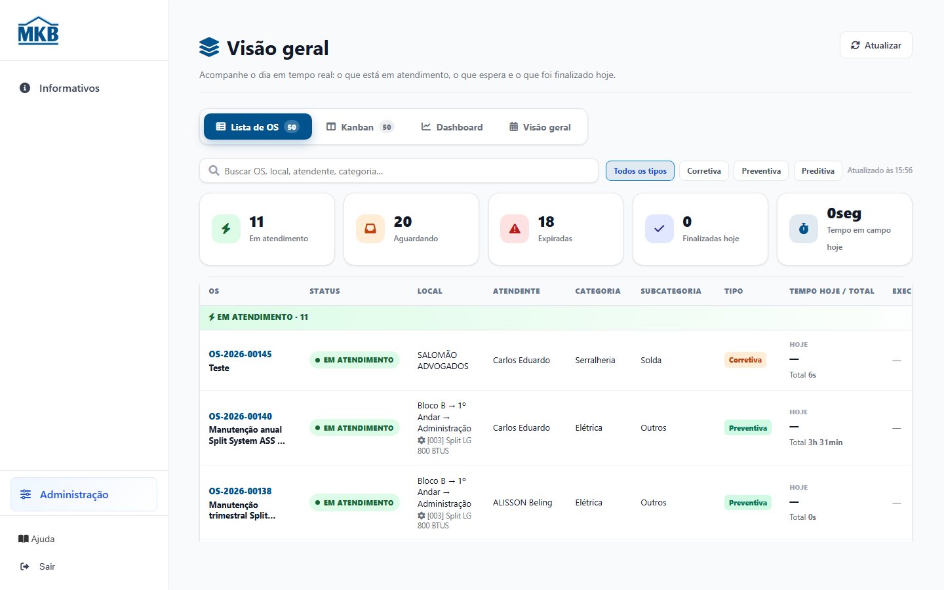Click the ATENDENTE column header
944x590 pixels.
(x=517, y=291)
